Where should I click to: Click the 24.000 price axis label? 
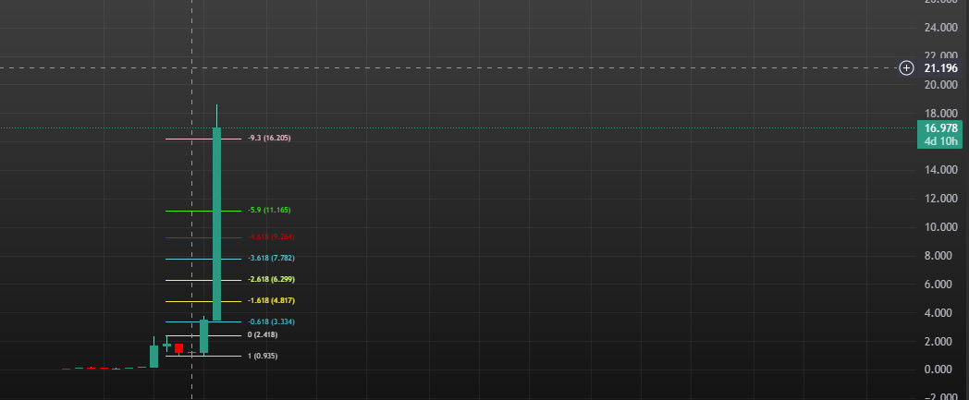click(940, 27)
